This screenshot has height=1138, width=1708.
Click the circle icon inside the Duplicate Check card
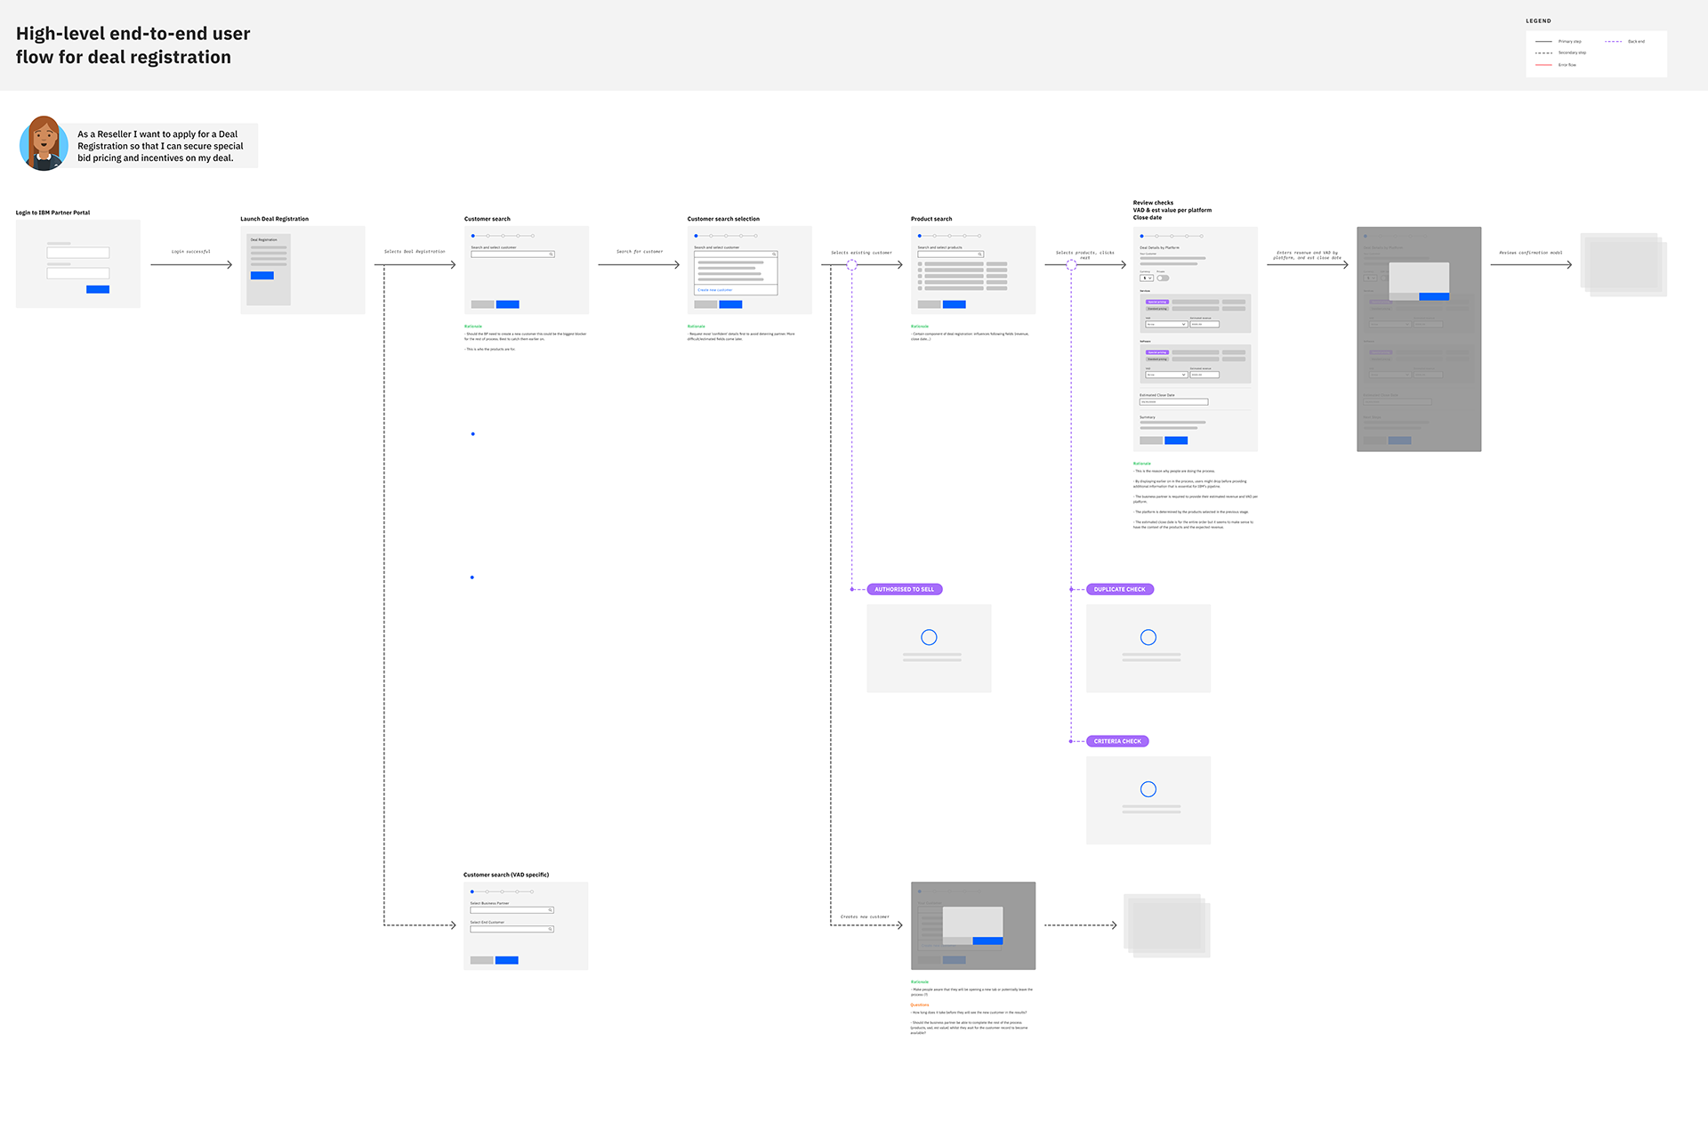pos(1148,636)
